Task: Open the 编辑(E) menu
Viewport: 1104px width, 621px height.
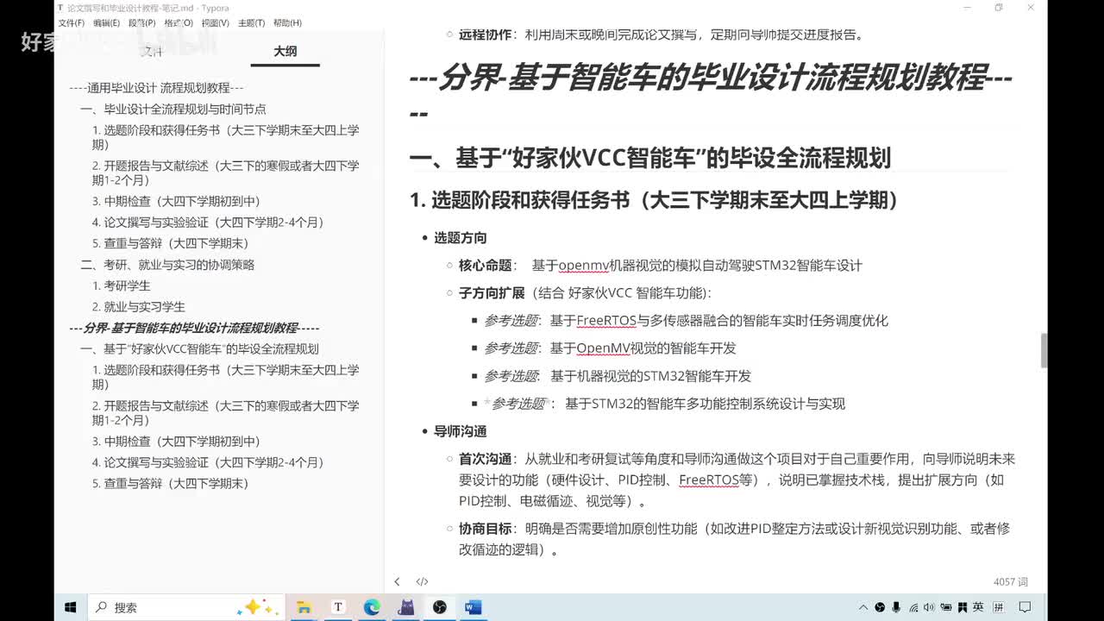Action: (x=107, y=23)
